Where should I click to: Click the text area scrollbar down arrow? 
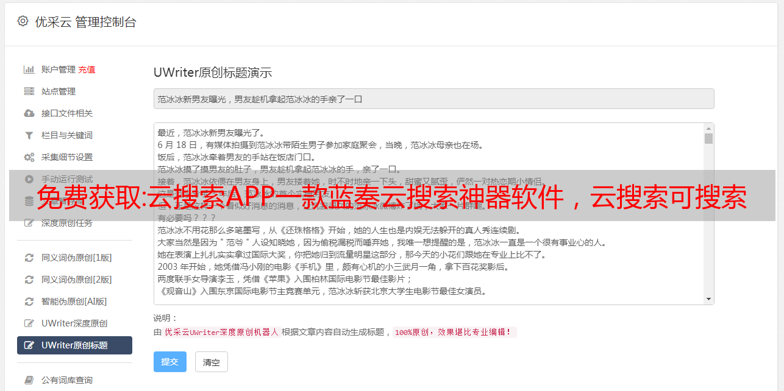pyautogui.click(x=708, y=299)
